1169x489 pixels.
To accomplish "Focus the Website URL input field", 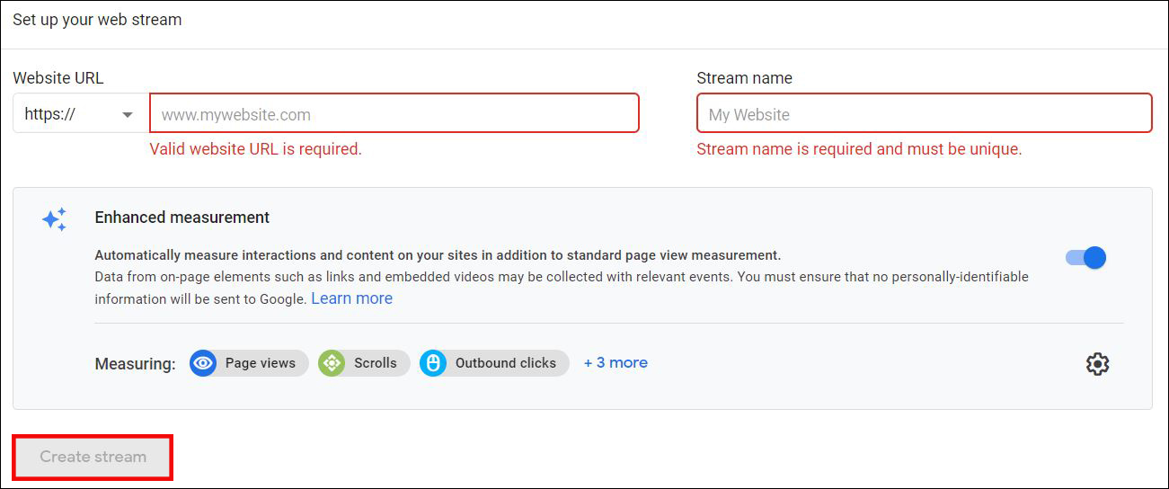I will click(x=394, y=114).
